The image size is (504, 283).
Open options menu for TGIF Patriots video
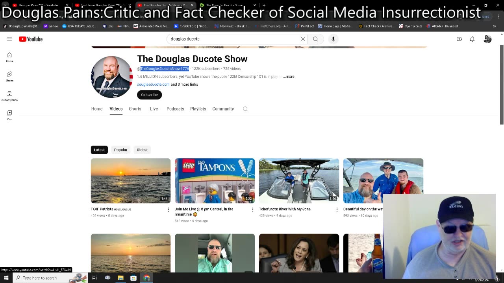tap(169, 209)
